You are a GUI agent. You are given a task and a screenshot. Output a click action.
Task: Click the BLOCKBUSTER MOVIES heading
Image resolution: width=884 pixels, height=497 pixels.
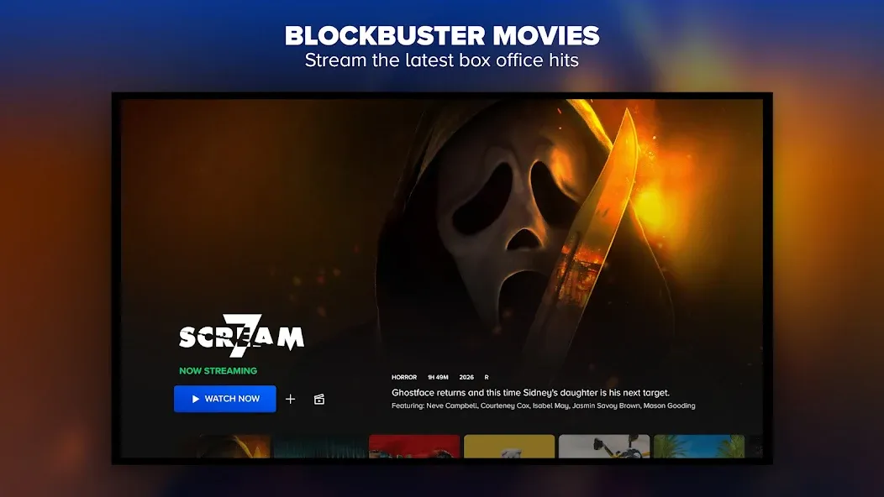442,35
